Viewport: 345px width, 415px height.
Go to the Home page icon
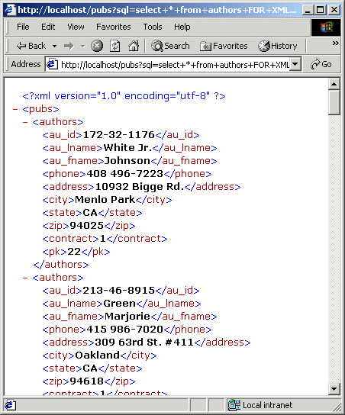pyautogui.click(x=134, y=46)
